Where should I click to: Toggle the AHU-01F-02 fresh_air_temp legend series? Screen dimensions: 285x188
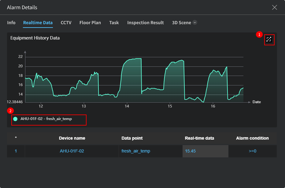pos(46,119)
